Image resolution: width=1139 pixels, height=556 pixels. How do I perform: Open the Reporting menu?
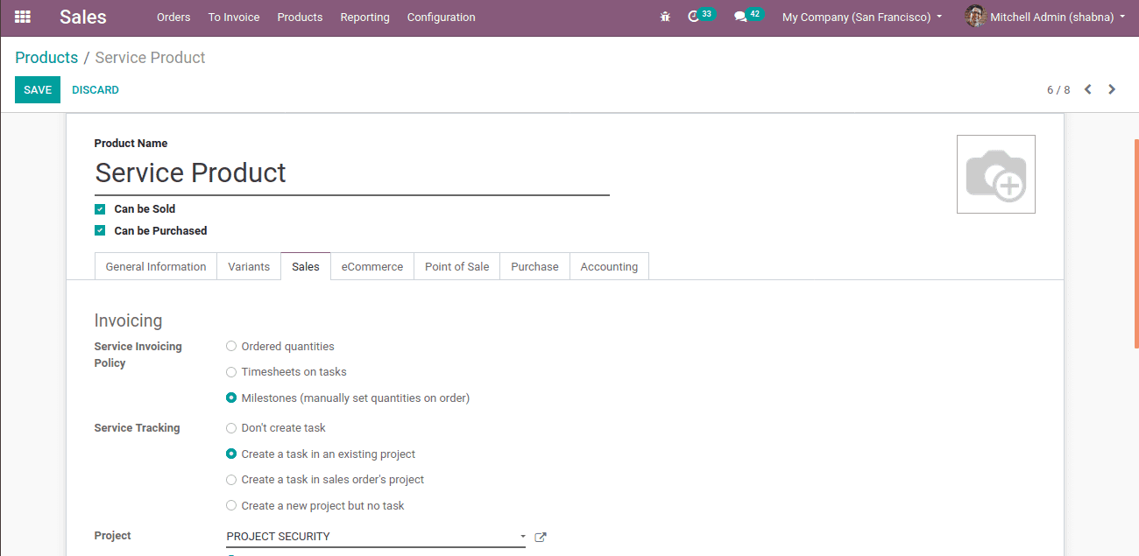tap(364, 17)
